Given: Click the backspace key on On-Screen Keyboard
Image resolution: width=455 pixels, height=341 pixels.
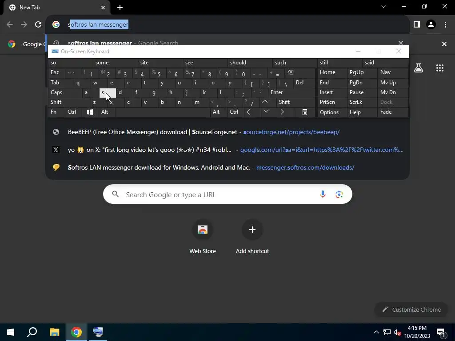Looking at the screenshot, I should [x=291, y=72].
